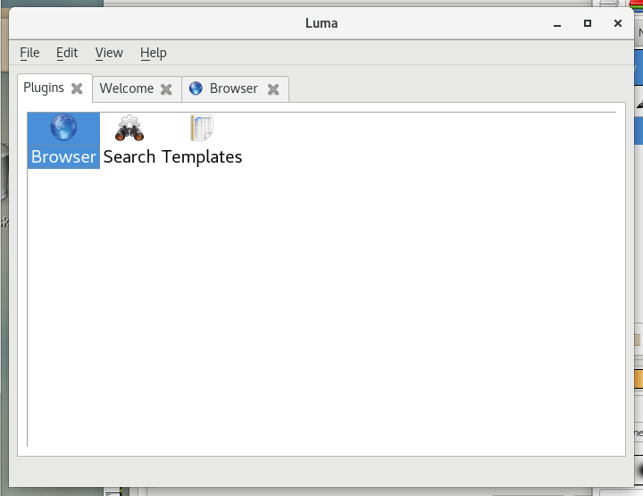Select the Search text label in plugin list
The image size is (643, 496).
tap(129, 157)
